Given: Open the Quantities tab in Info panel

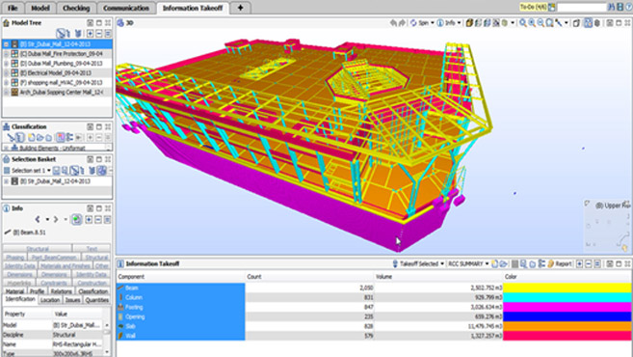Looking at the screenshot, I should coord(97,300).
